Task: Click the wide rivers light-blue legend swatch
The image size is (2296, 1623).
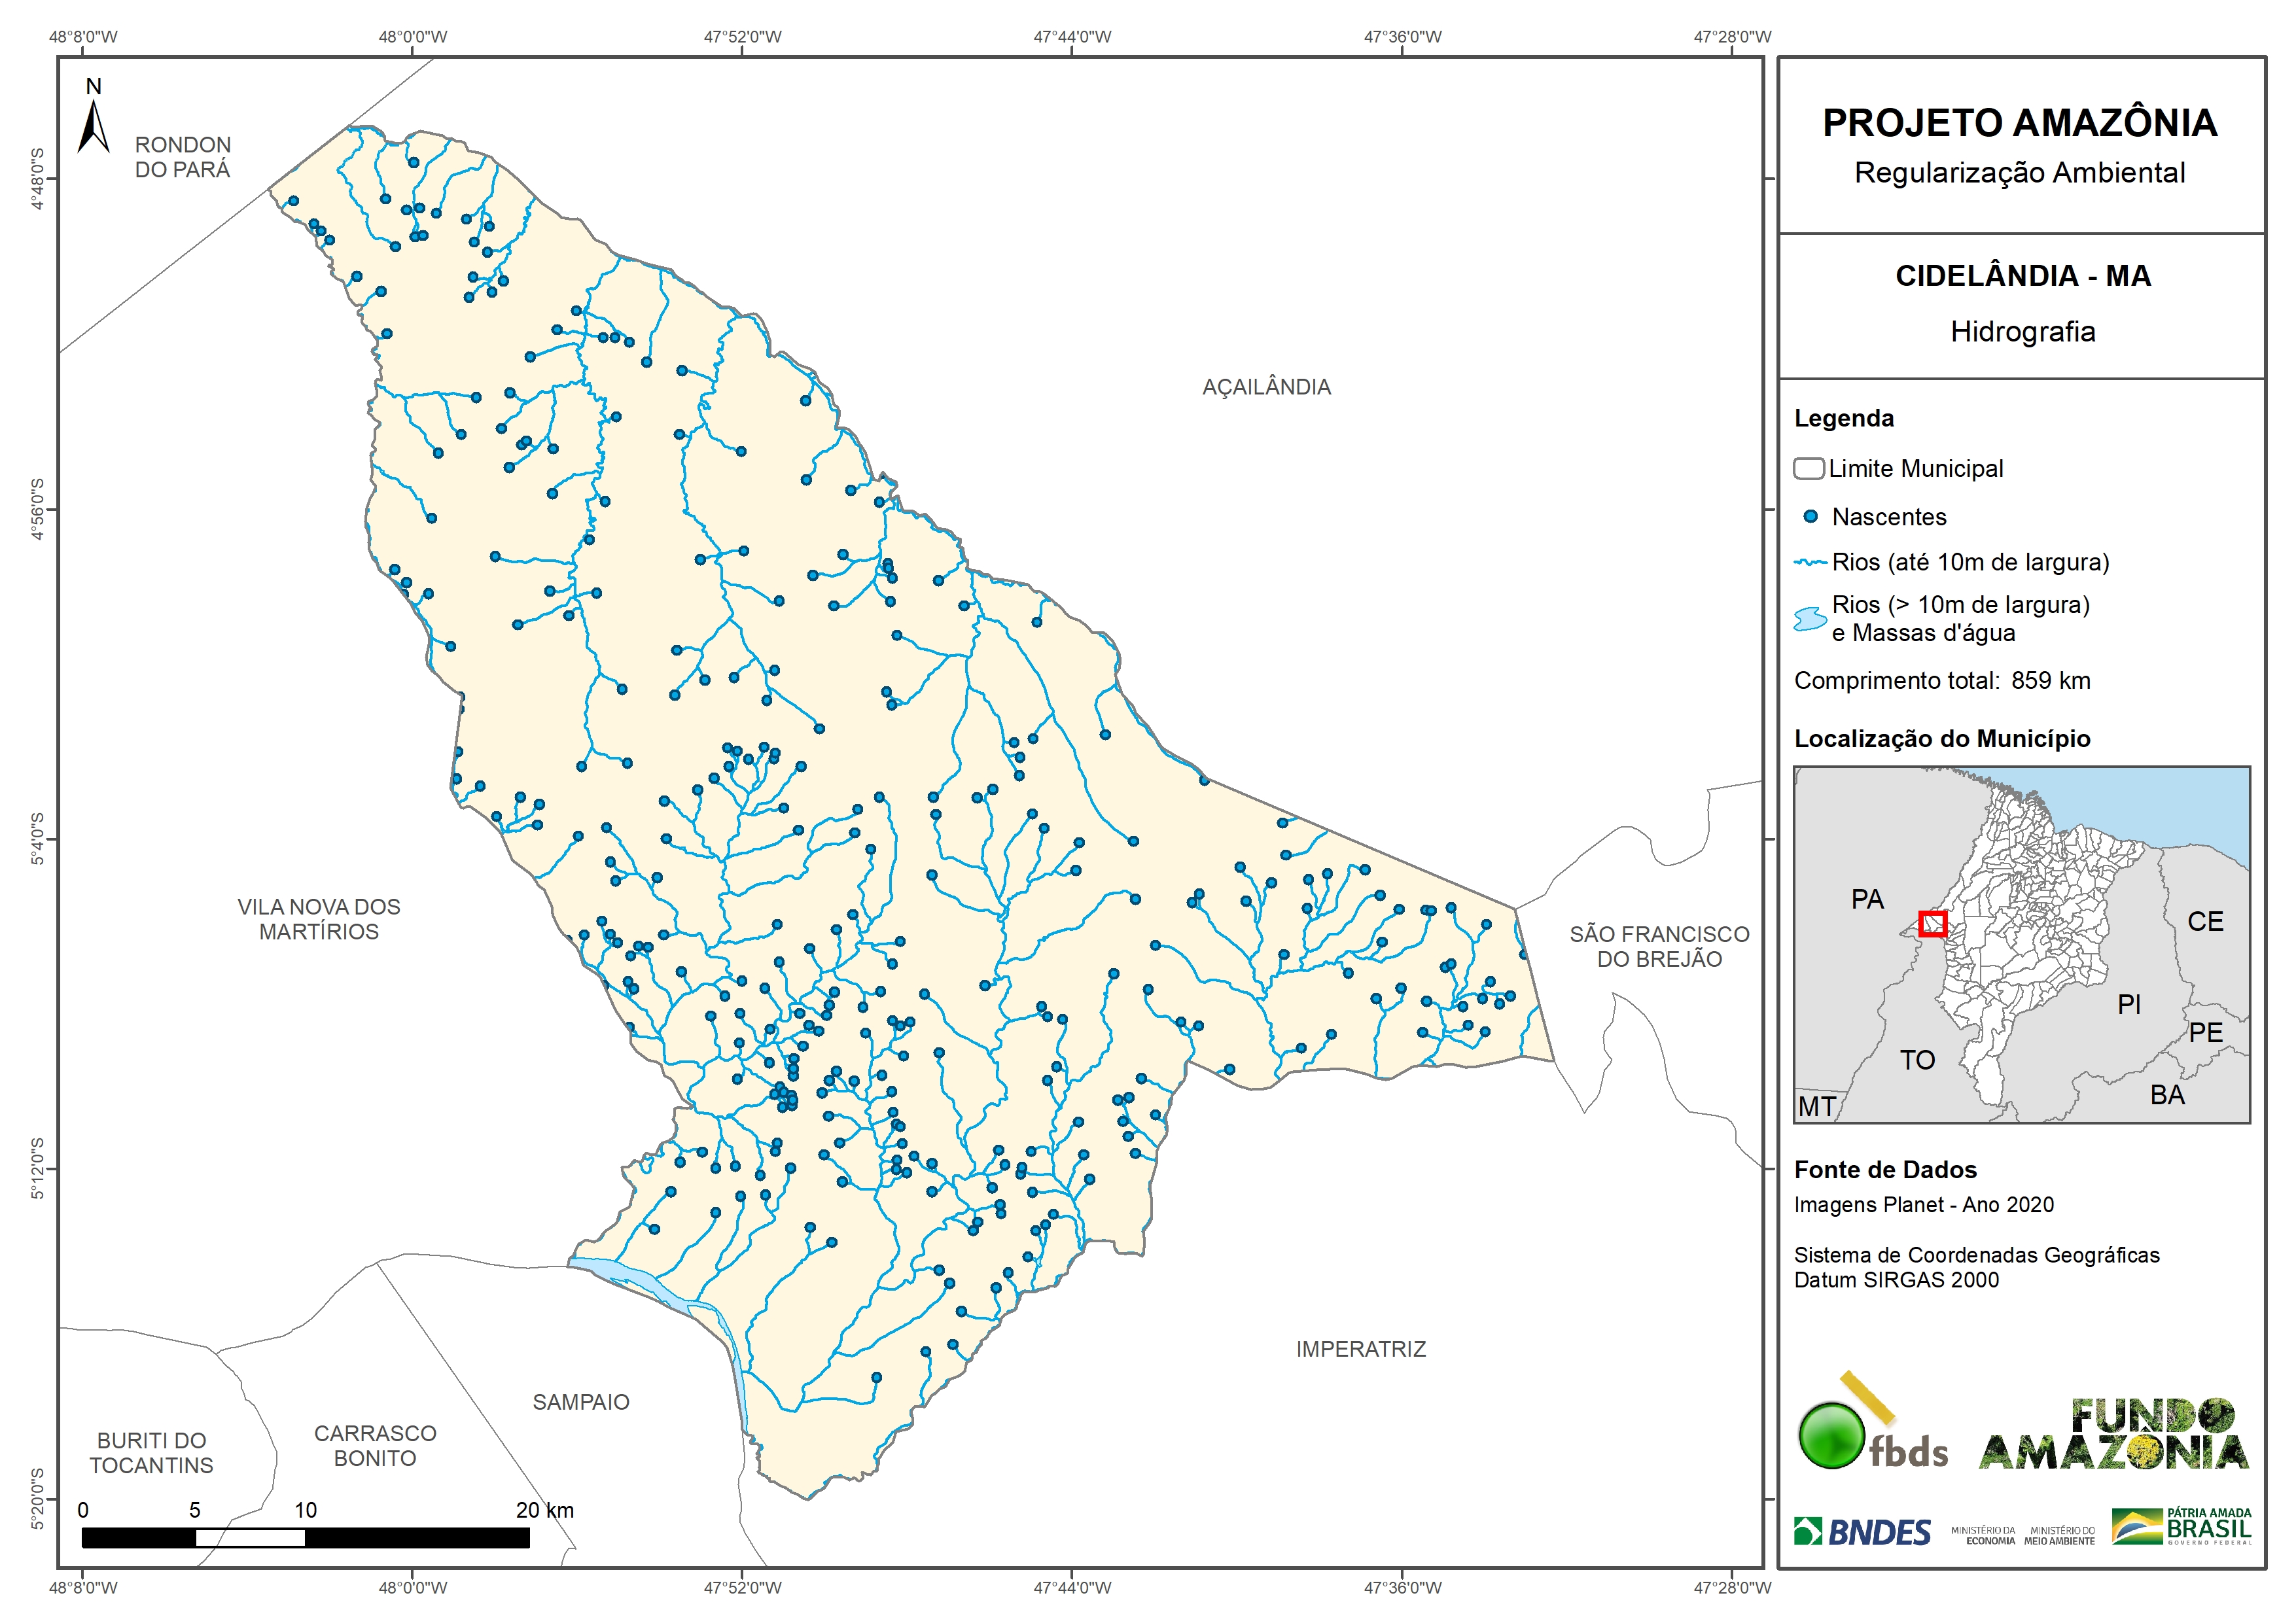Action: [x=1810, y=619]
